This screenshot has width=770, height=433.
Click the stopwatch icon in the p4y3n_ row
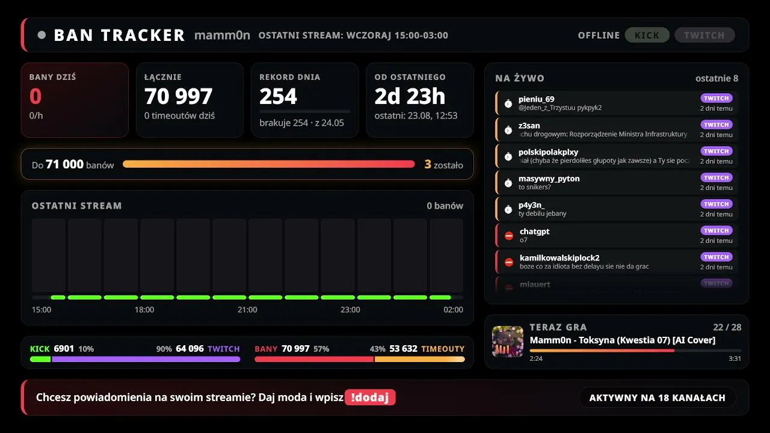[x=508, y=209]
